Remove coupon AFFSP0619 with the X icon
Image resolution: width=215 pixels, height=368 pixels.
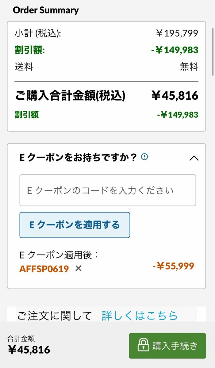[x=79, y=269]
